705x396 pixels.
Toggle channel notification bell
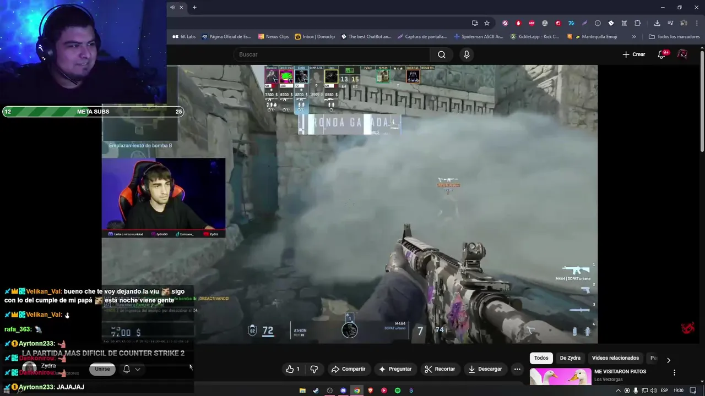(126, 369)
